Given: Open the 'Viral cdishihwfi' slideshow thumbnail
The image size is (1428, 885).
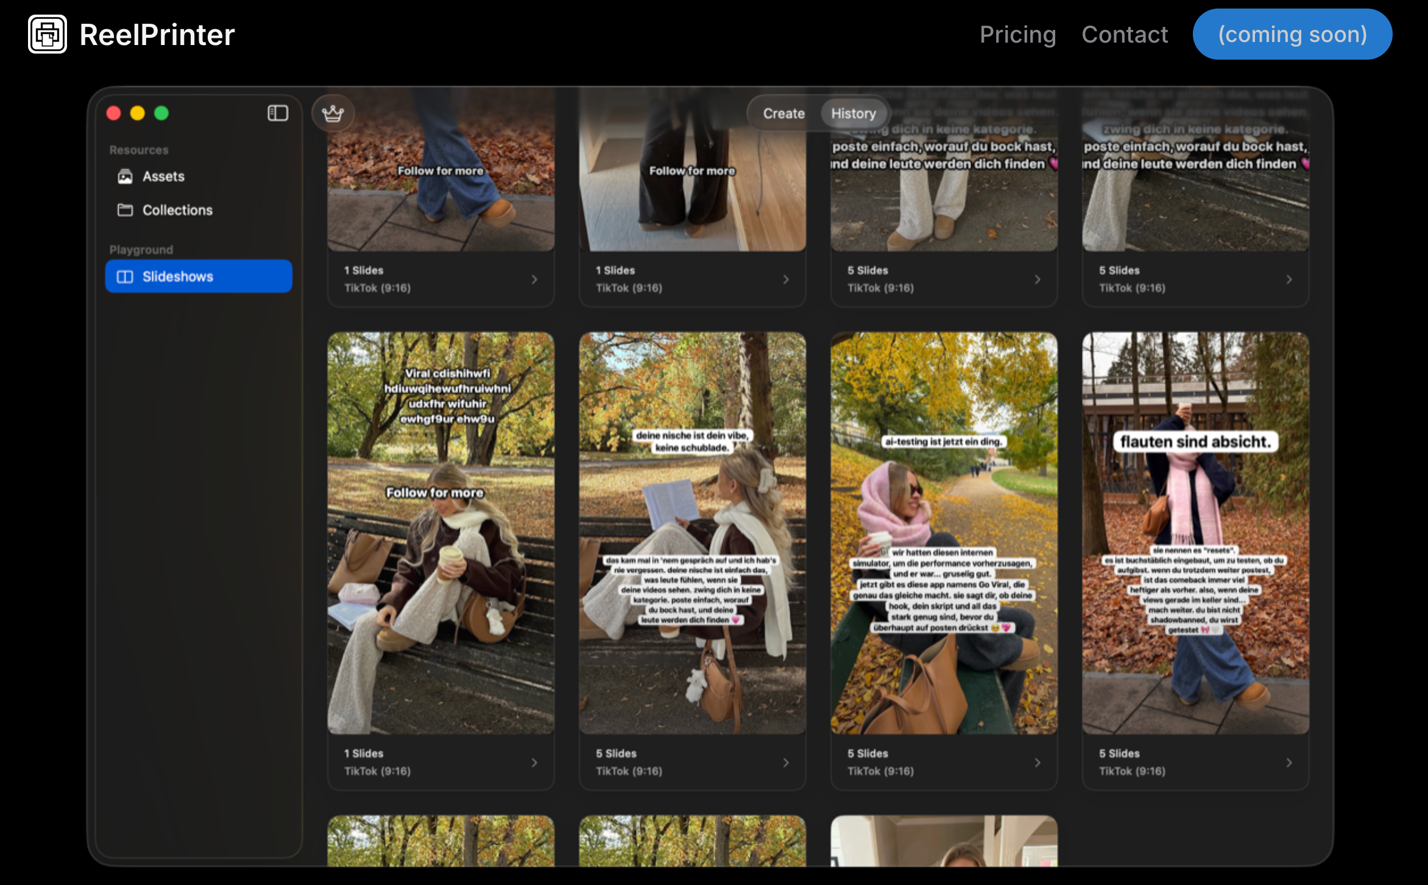Looking at the screenshot, I should (440, 533).
